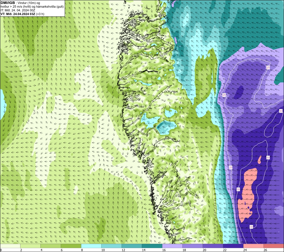Click the '24' tick label on the color scale
The image size is (284, 252).
tap(245, 250)
